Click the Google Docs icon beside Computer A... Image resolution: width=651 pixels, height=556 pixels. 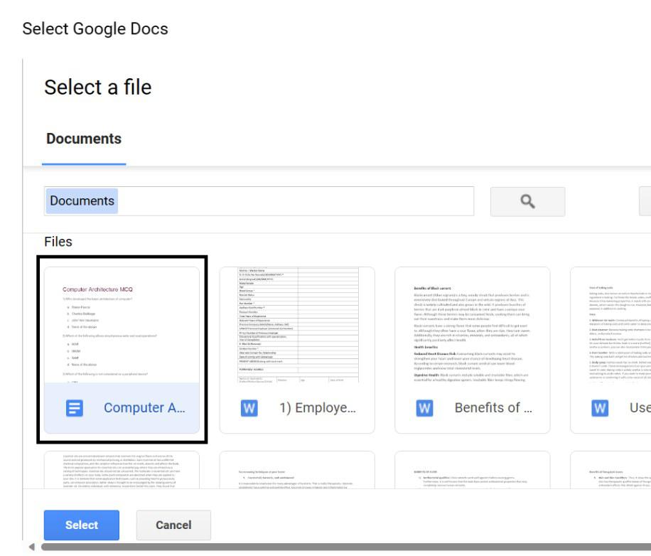(x=75, y=408)
